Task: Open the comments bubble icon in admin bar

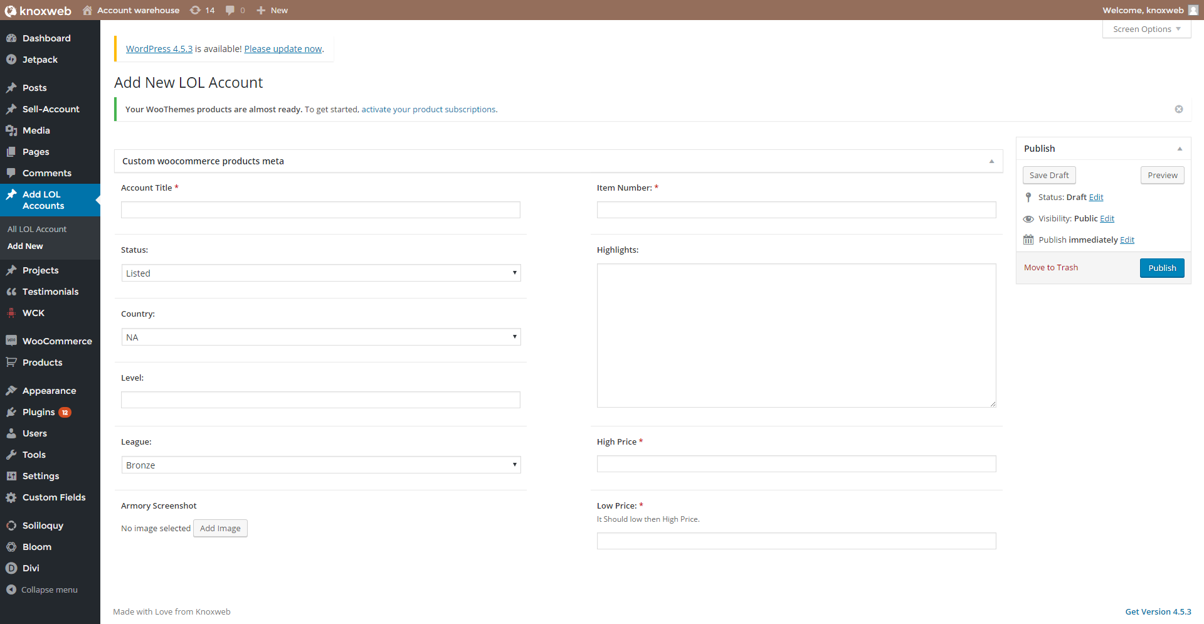Action: point(230,10)
